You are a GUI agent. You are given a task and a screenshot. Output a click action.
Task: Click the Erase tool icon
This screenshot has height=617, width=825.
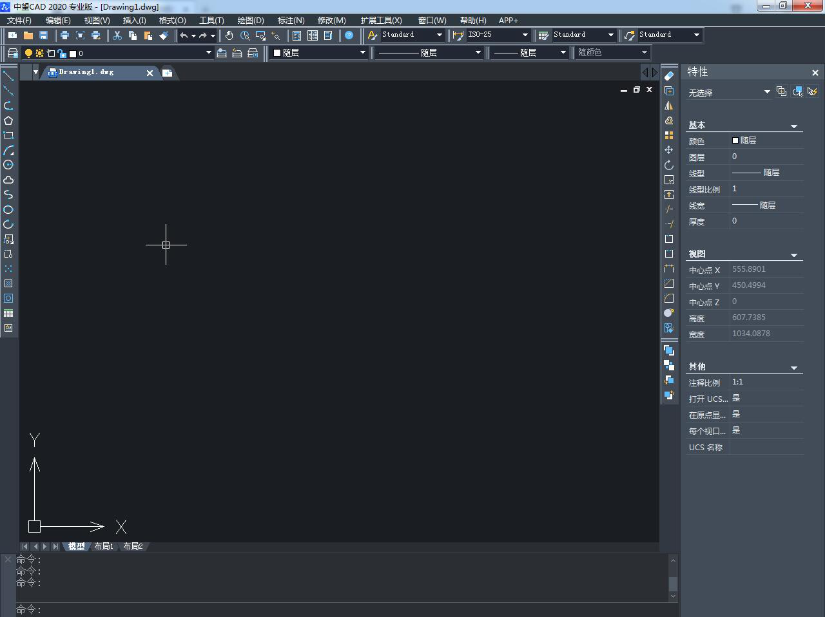[x=669, y=76]
